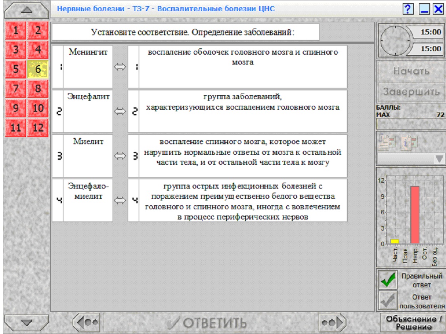Select the Миелит definition answer cell
Screen dimensions: 446x334
tap(237, 156)
